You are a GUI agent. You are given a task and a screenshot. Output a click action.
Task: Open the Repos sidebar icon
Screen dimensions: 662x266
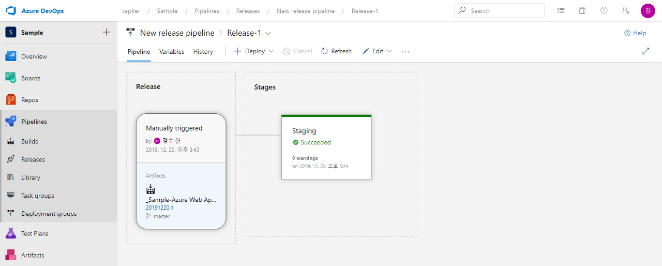pyautogui.click(x=11, y=100)
